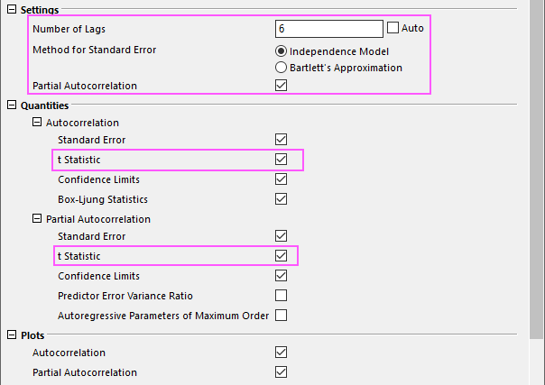Toggle Partial Autocorrelation Standard Error checkbox
The image size is (545, 385).
[281, 236]
